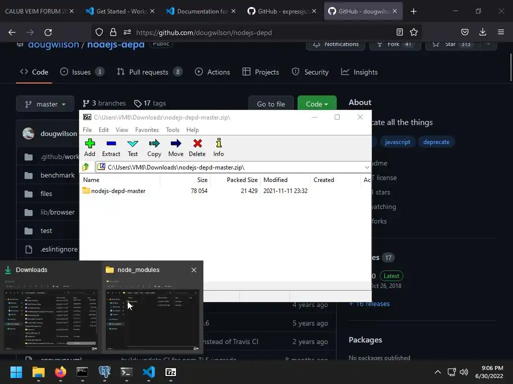Go up one folder level in 7-Zip
Viewport: 513px width, 384px height.
pyautogui.click(x=86, y=167)
